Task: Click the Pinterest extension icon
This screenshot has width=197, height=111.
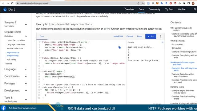Action: coord(171,3)
